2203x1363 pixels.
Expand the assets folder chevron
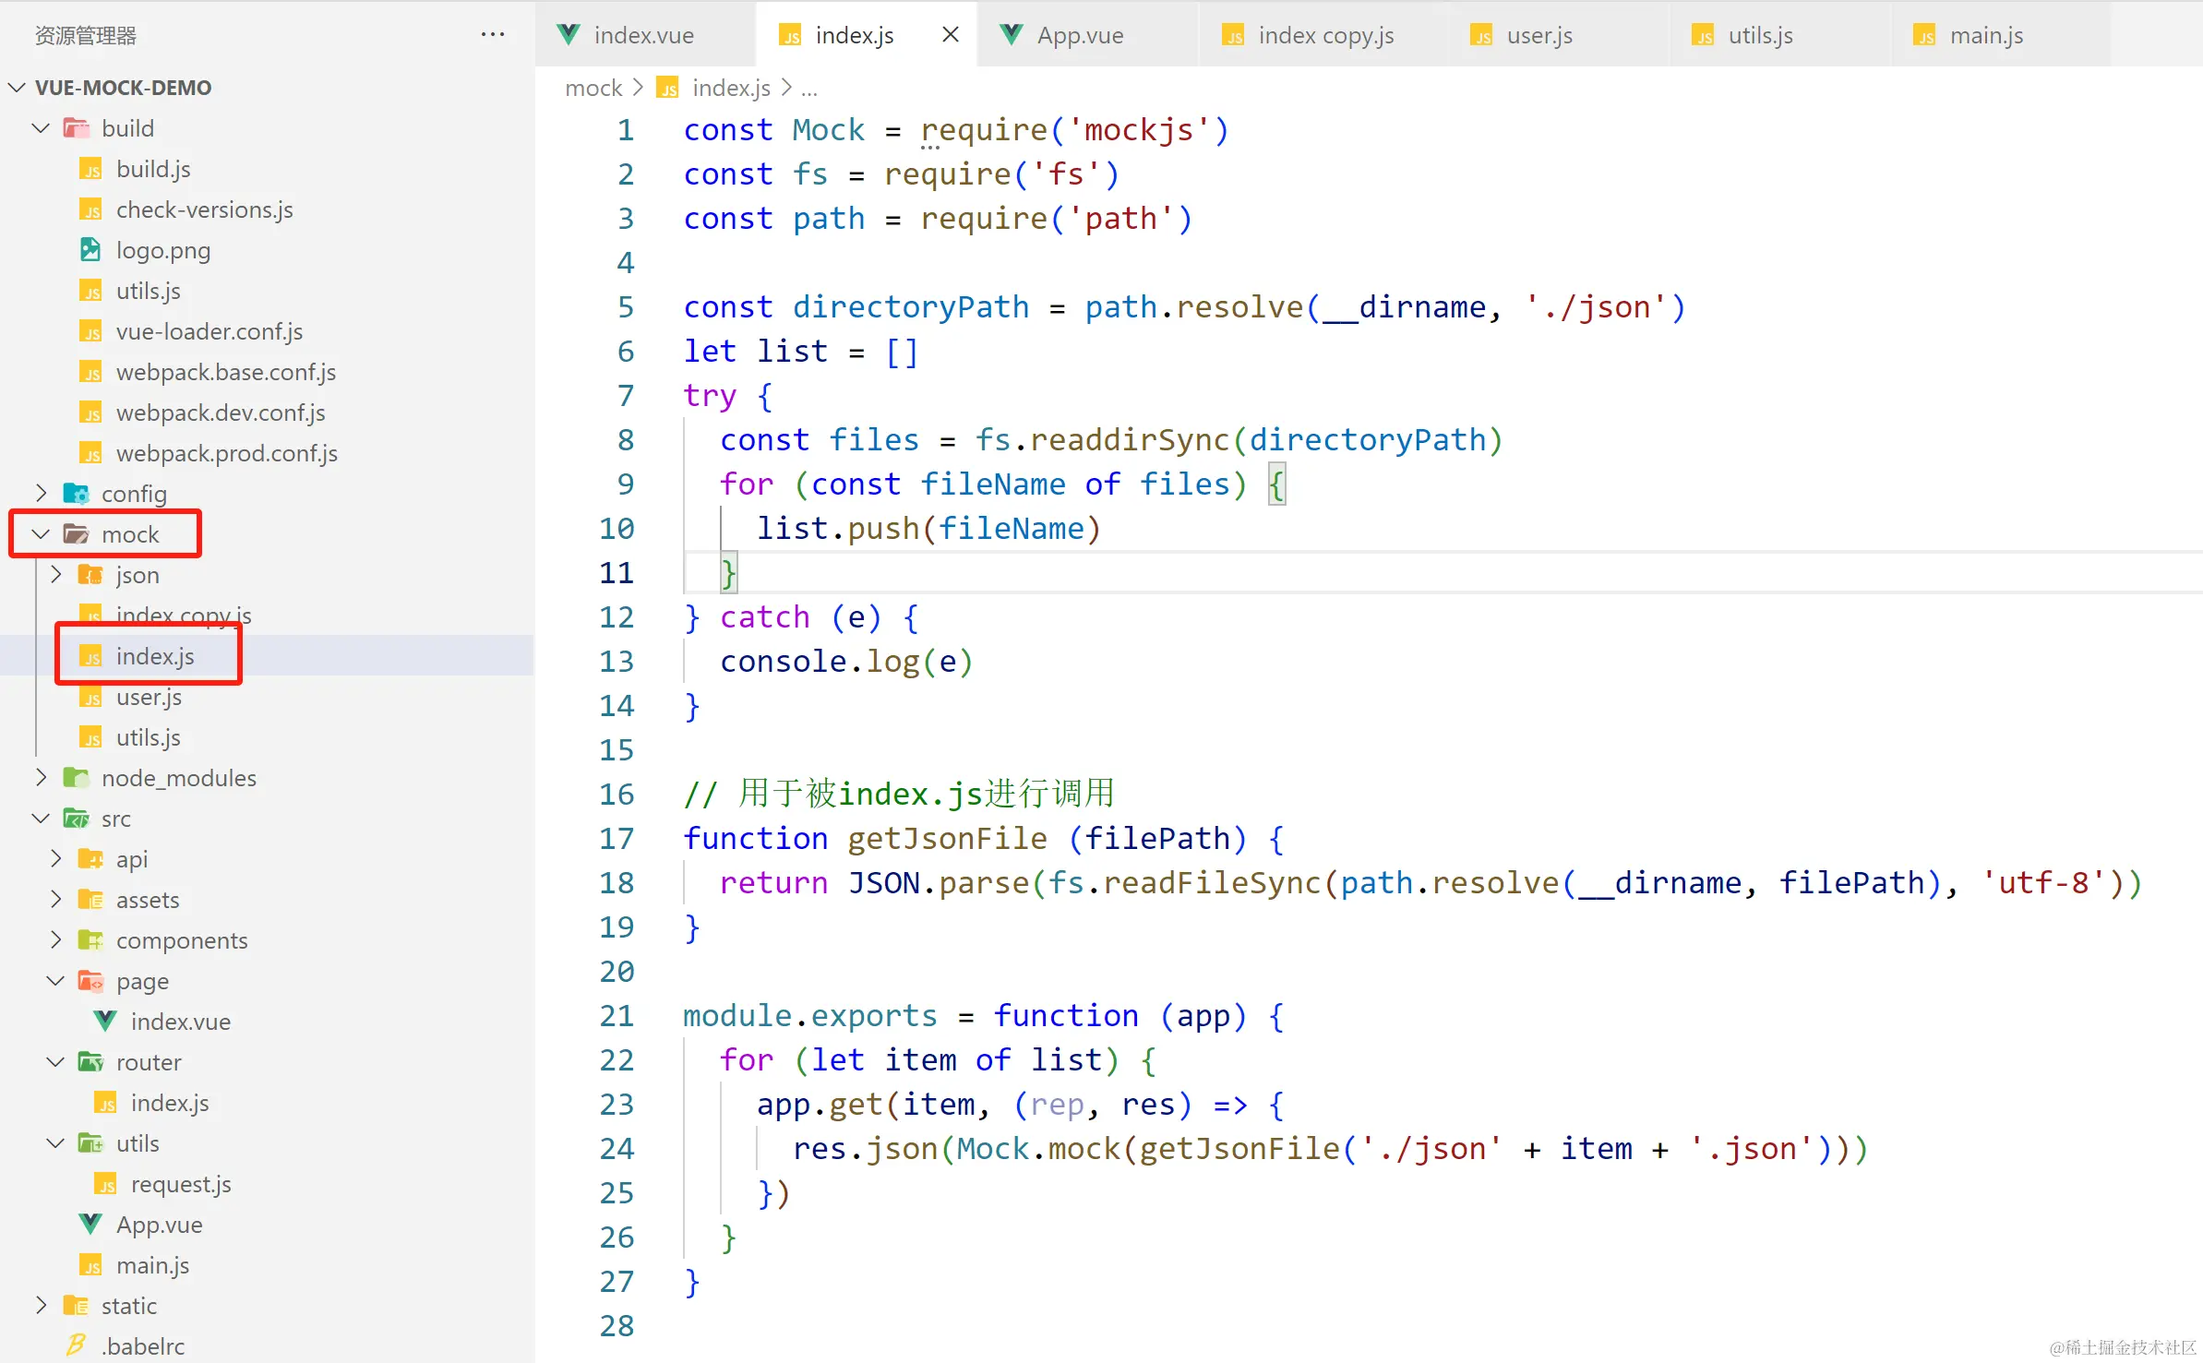pos(55,900)
